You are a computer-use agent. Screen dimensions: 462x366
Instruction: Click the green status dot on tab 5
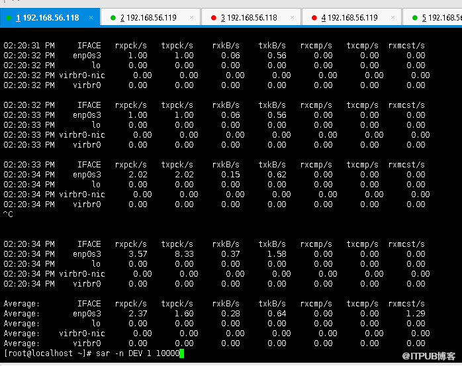click(x=415, y=18)
